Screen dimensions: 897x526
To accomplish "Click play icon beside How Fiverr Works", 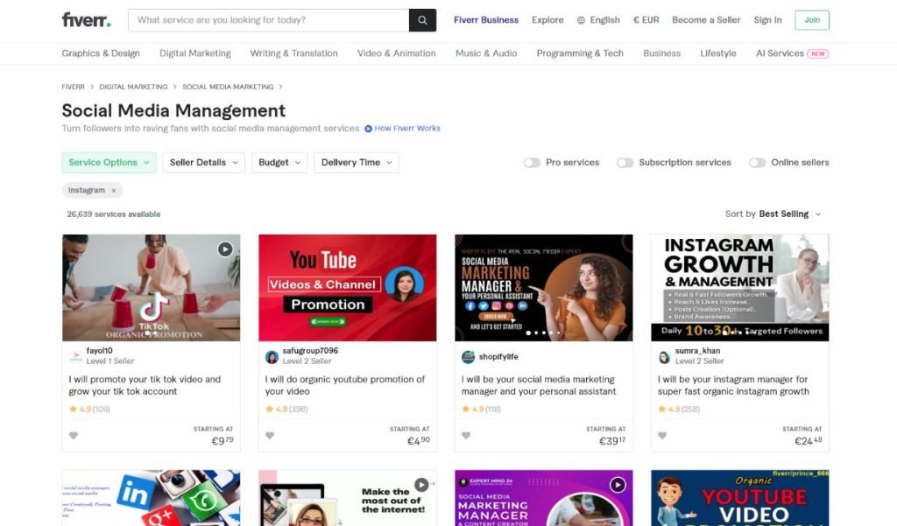I will click(369, 129).
